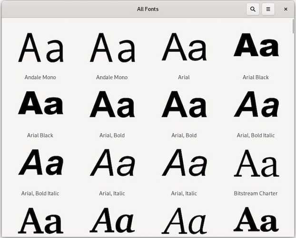
Task: Open the font search tool
Action: coord(253,9)
